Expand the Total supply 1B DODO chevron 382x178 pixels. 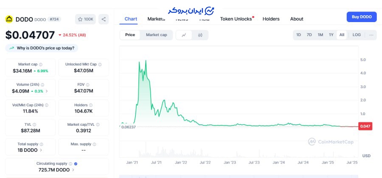point(41,150)
